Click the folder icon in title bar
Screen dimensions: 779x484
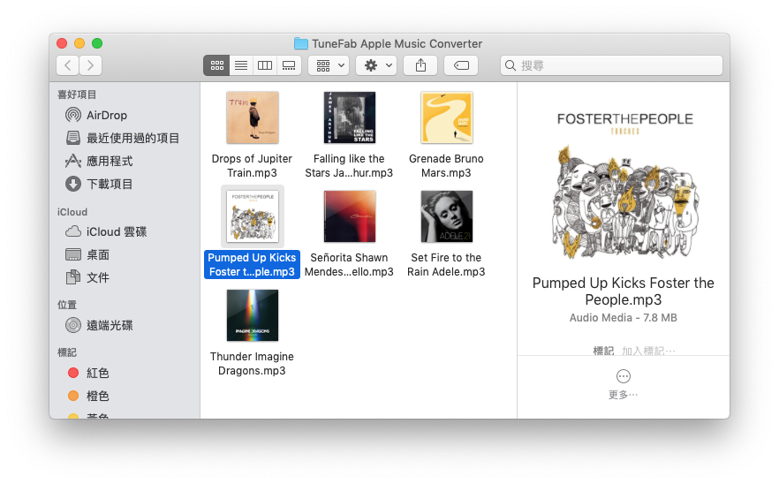(300, 44)
